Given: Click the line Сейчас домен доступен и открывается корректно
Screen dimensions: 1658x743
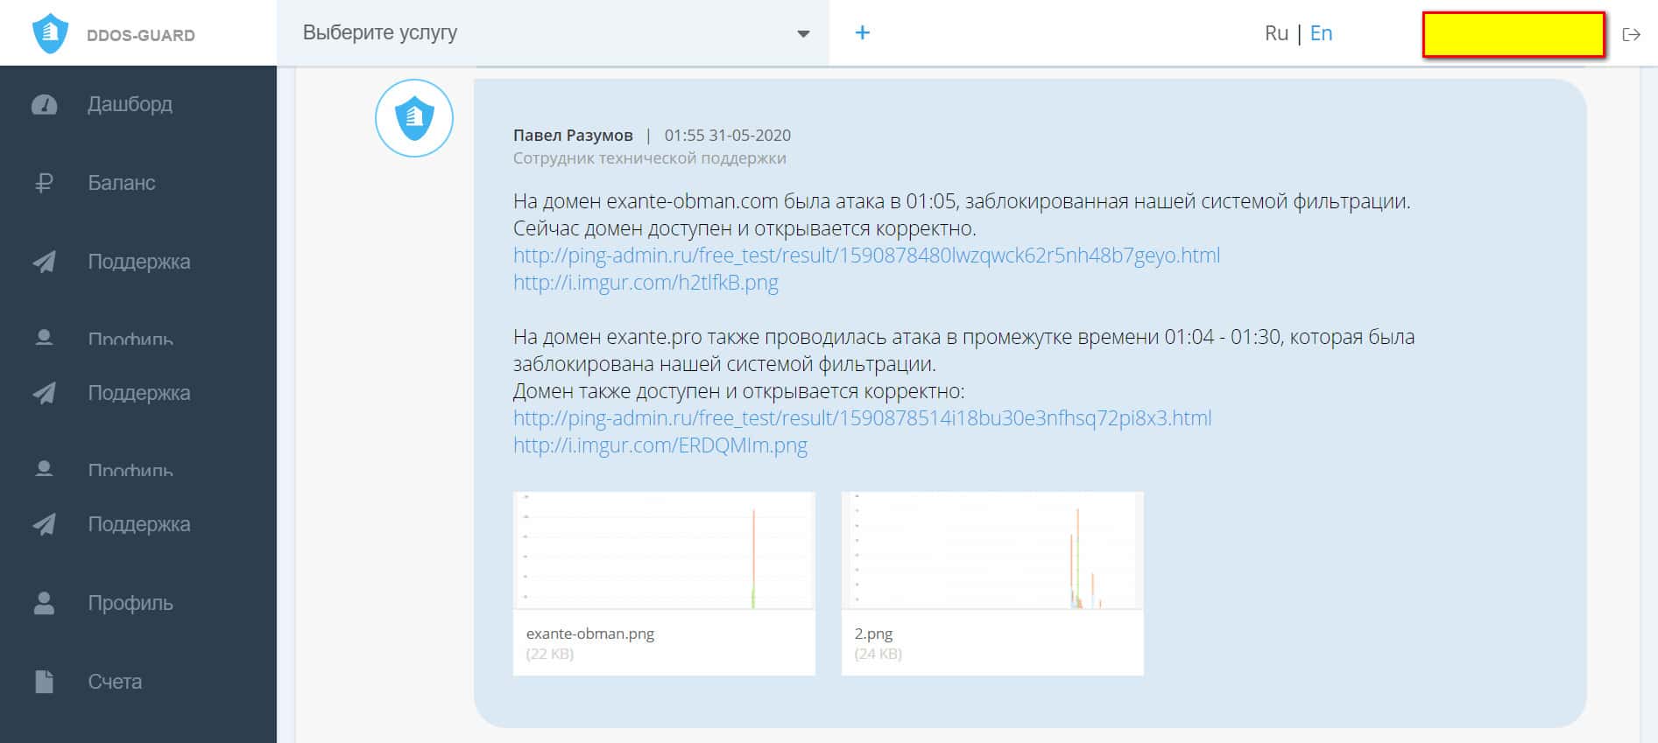Looking at the screenshot, I should tap(744, 228).
